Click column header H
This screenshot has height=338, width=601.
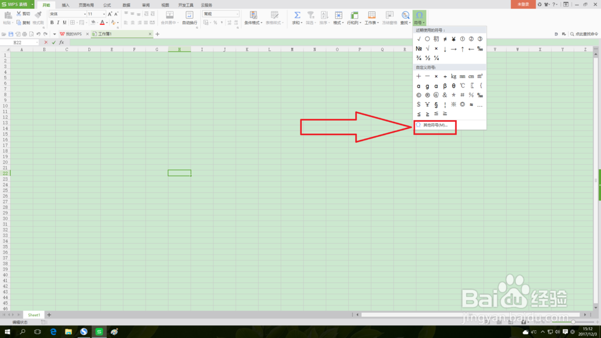[179, 49]
